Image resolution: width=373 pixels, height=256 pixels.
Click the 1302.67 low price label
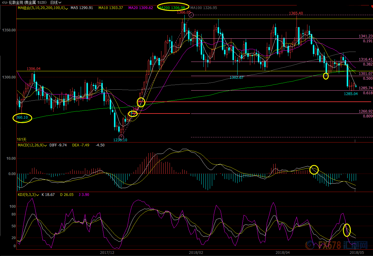[x=236, y=78]
